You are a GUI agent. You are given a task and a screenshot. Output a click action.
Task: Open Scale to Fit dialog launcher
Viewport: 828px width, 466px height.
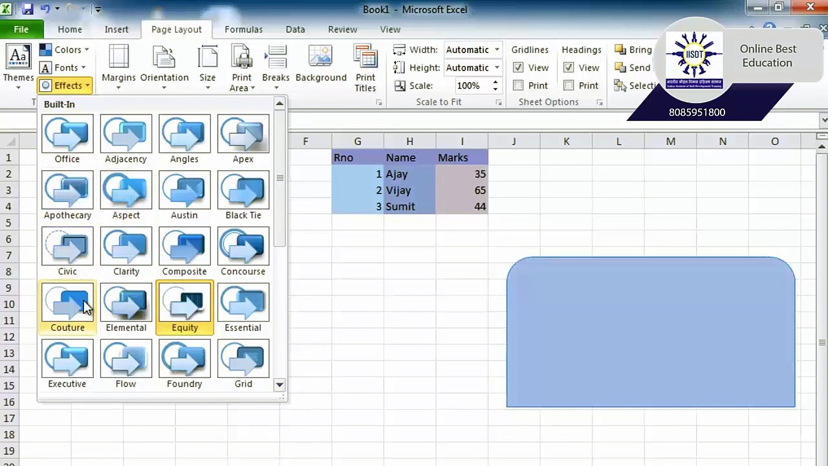(499, 103)
